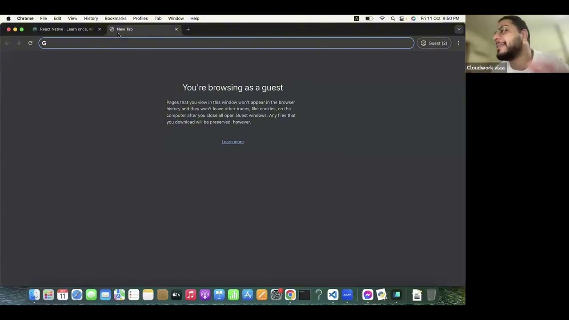Image resolution: width=569 pixels, height=320 pixels.
Task: Check battery status in menu bar
Action: (x=369, y=19)
